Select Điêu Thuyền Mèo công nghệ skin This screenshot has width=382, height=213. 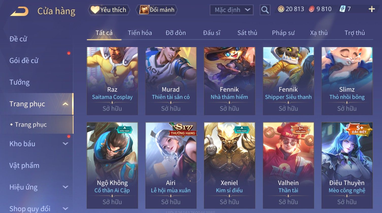pos(347,166)
